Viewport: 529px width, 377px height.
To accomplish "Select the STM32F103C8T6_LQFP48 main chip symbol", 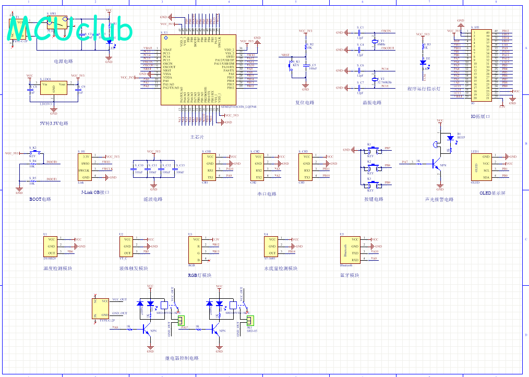I will [198, 70].
